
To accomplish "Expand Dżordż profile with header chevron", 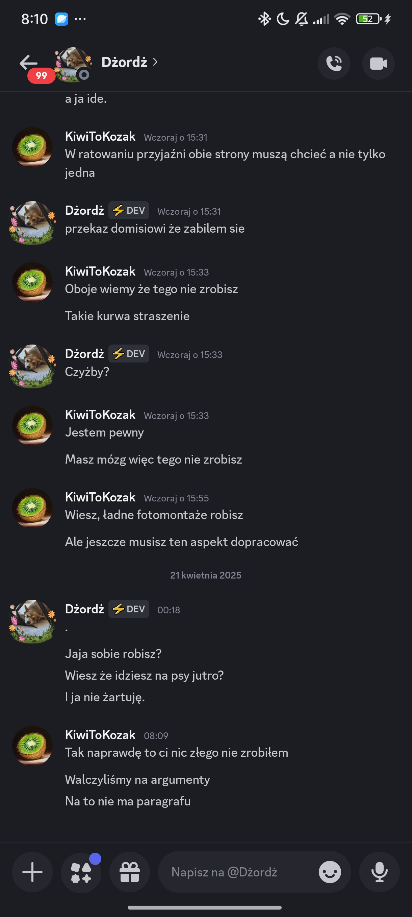I will click(x=155, y=62).
